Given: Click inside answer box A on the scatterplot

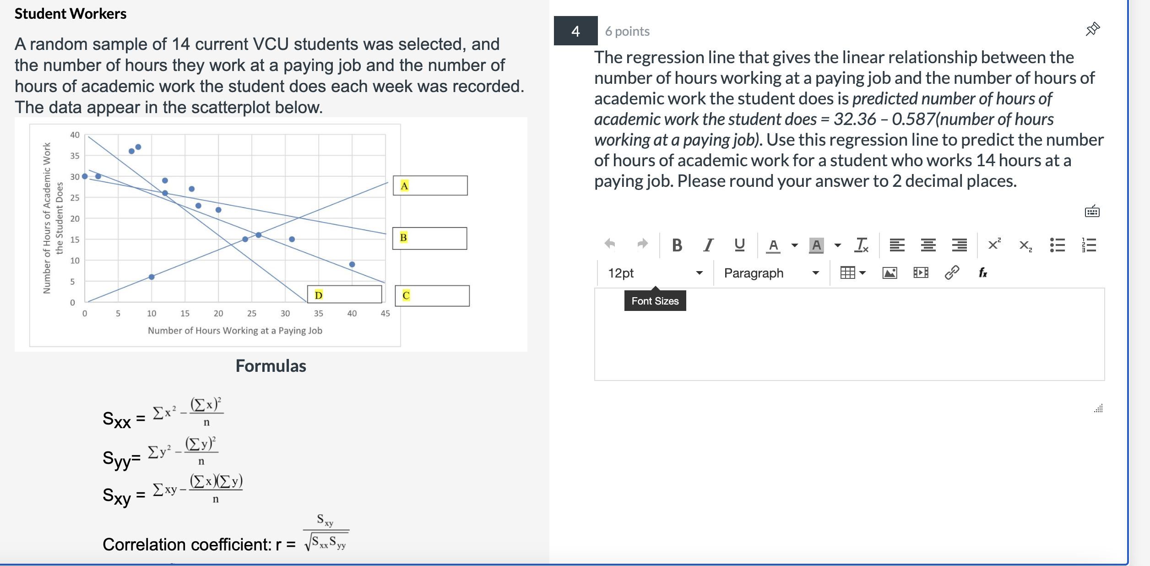Looking at the screenshot, I should 430,186.
